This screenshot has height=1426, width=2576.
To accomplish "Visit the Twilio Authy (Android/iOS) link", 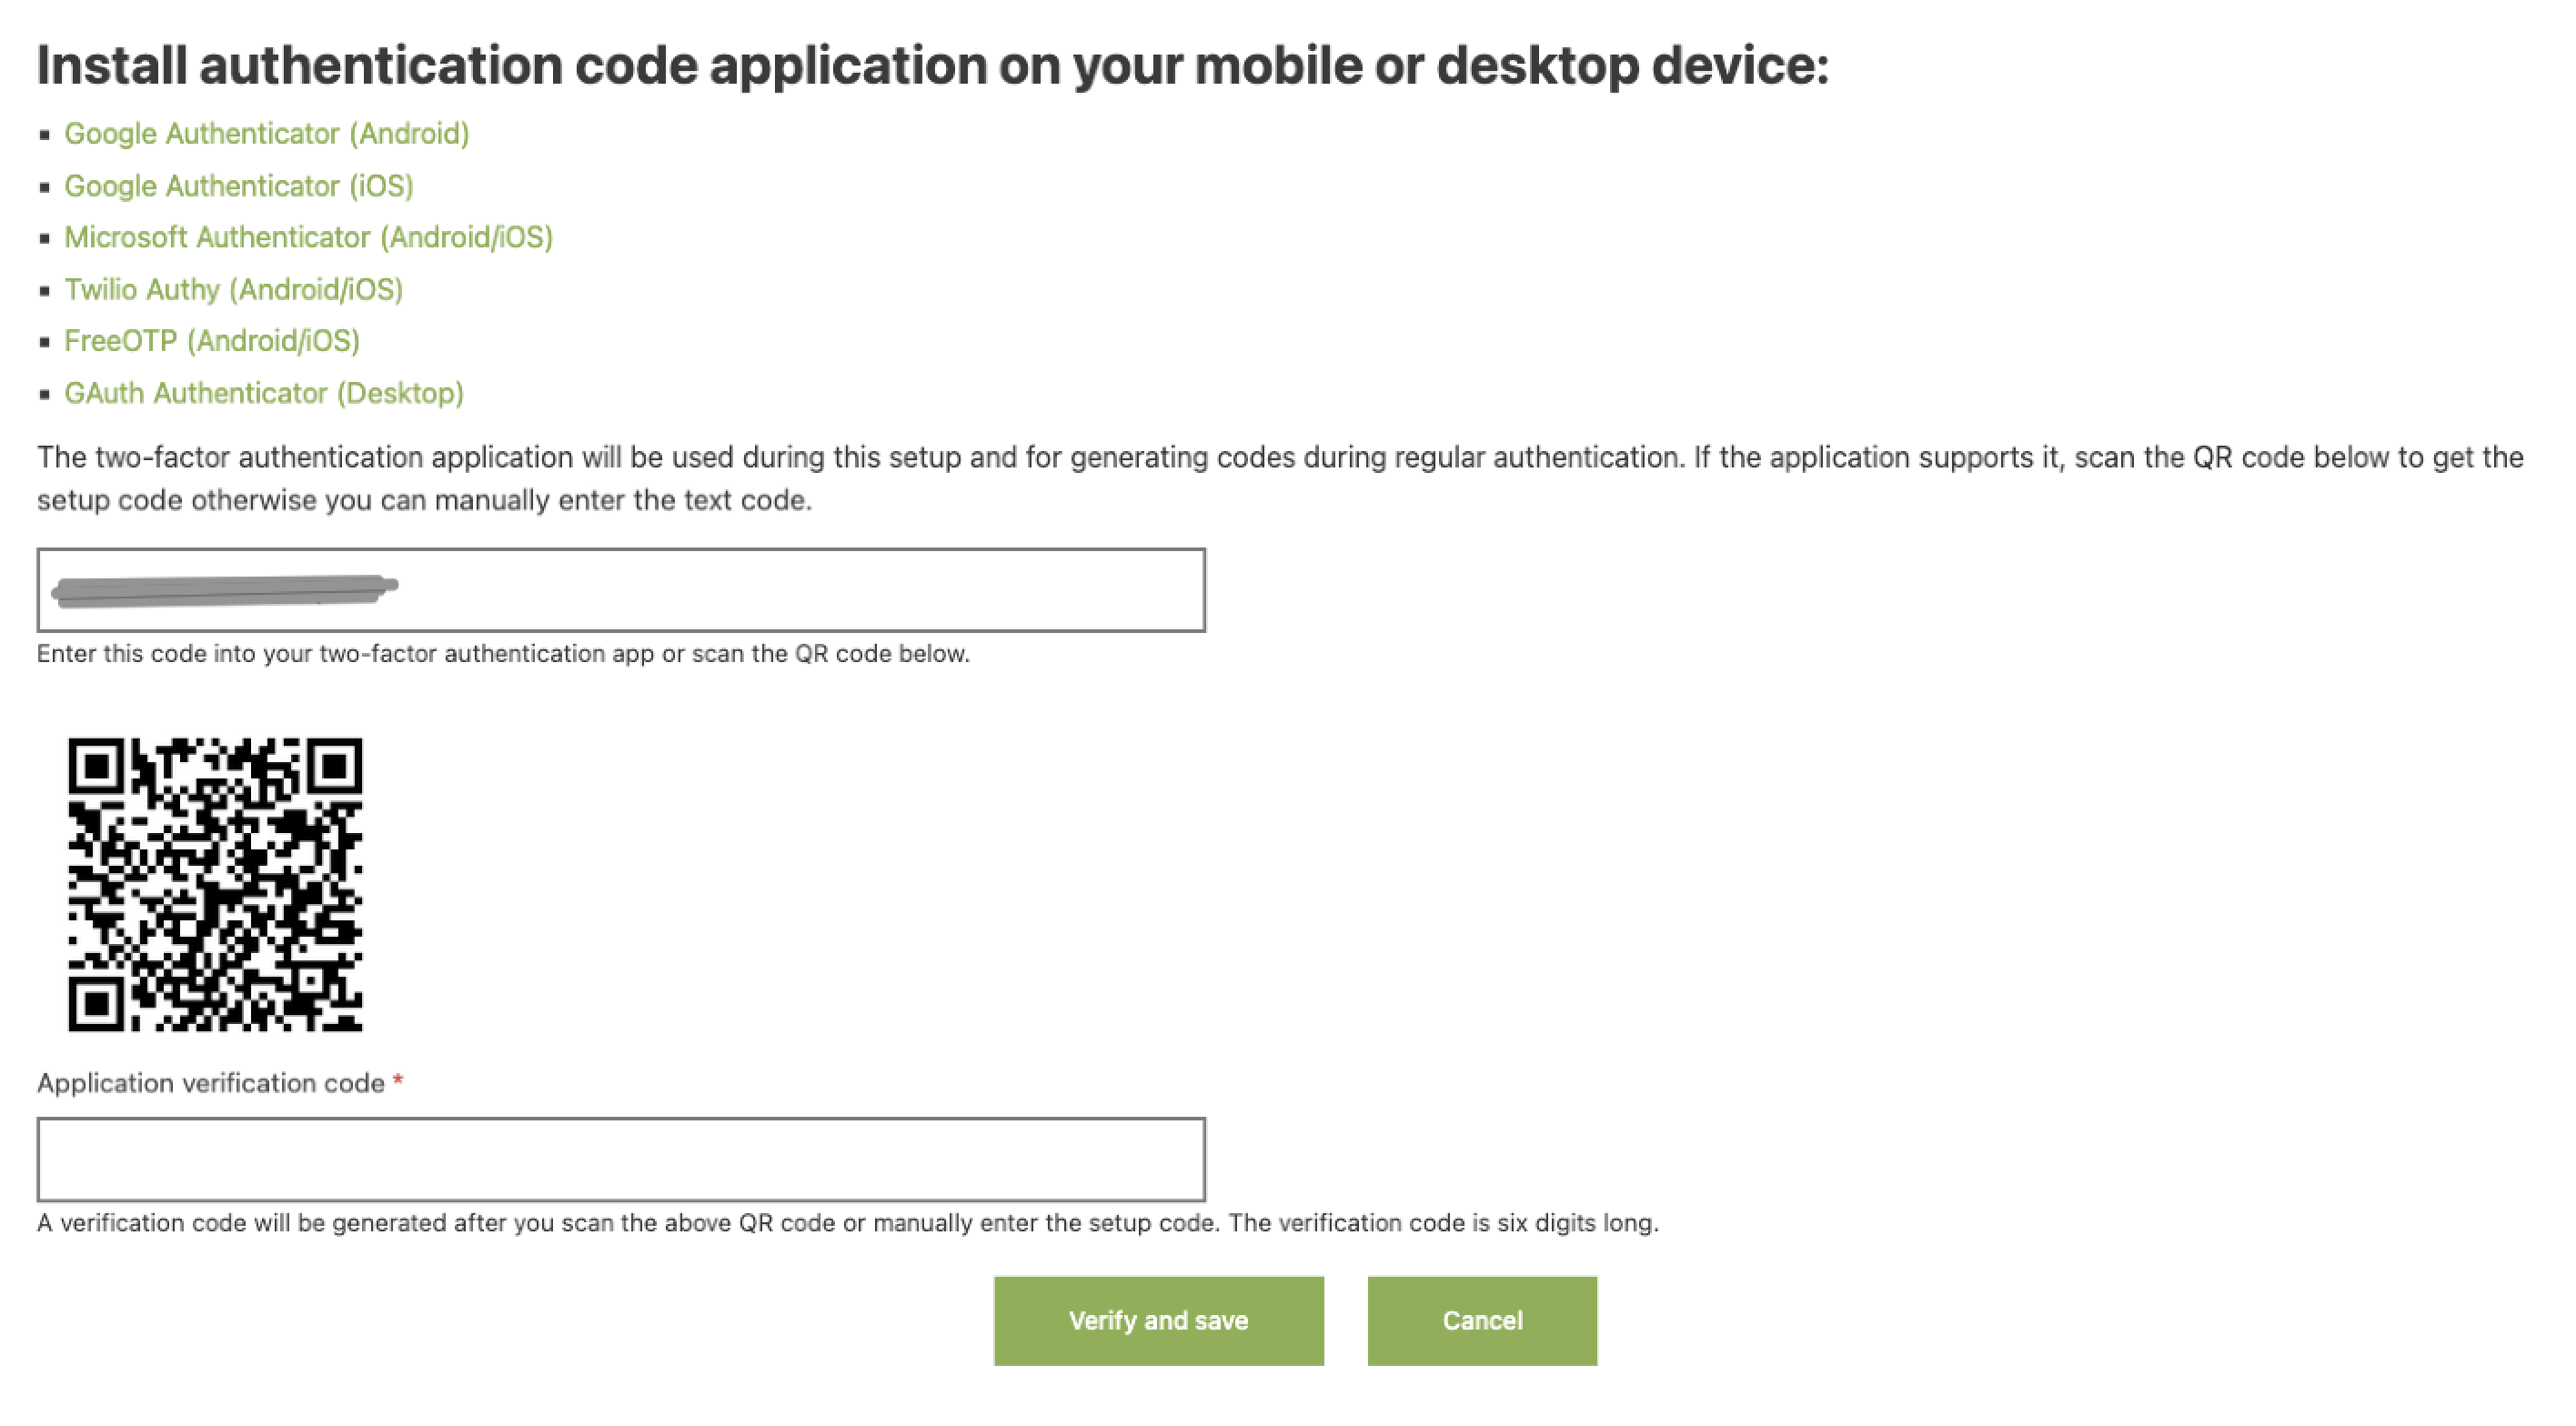I will 233,289.
